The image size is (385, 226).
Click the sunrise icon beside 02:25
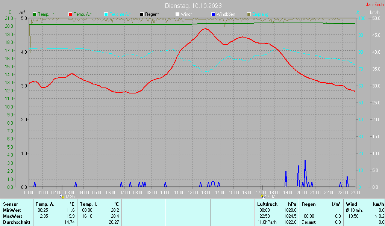click(62, 196)
